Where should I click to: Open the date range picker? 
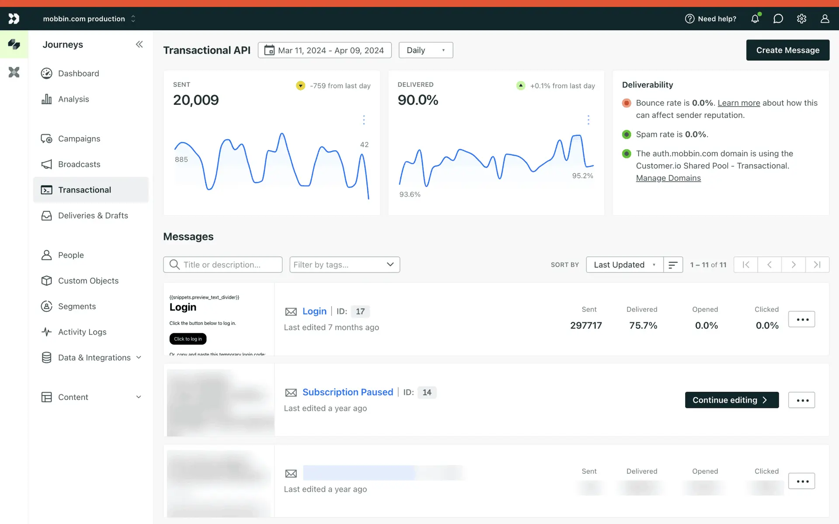324,50
